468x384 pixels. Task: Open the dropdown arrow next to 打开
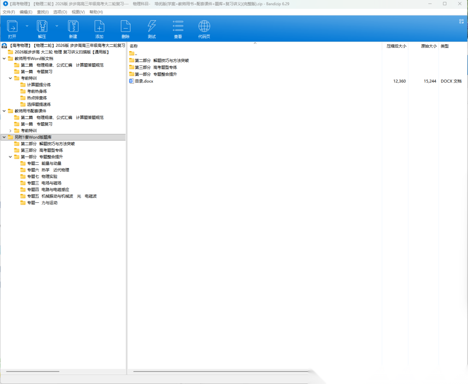(x=27, y=26)
